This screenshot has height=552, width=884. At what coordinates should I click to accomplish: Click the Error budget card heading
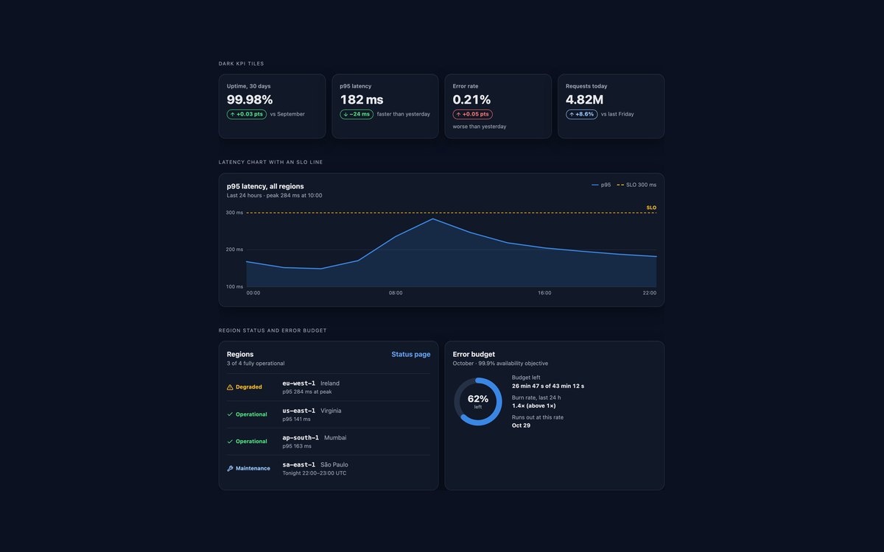point(474,354)
